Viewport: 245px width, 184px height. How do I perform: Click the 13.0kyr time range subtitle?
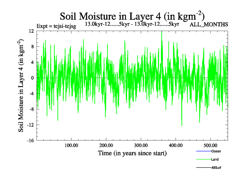[x=131, y=24]
